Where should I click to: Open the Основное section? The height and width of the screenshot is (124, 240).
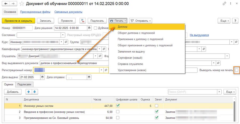10,12
